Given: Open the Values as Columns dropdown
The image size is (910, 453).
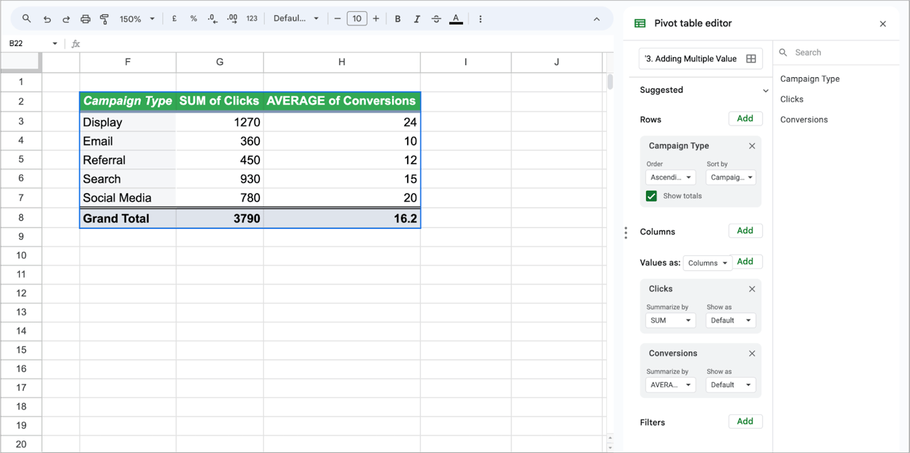Looking at the screenshot, I should click(707, 263).
